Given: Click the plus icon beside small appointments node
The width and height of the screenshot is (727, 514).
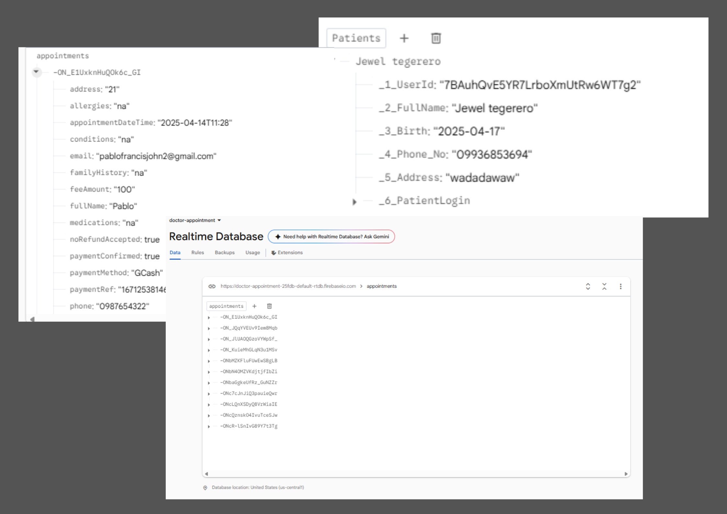Looking at the screenshot, I should 255,306.
